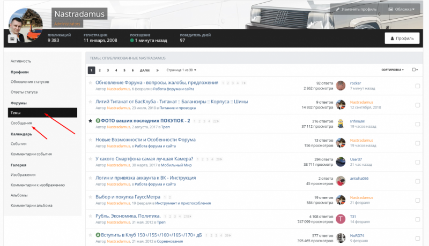This screenshot has width=429, height=246.
Task: Select Активность in the sidebar
Action: coord(21,61)
